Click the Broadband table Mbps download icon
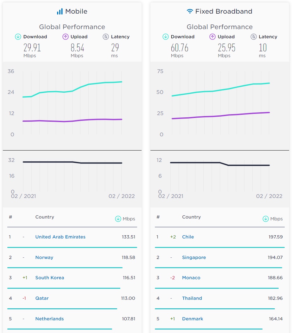Viewport: 292px width, 333px height. point(266,219)
